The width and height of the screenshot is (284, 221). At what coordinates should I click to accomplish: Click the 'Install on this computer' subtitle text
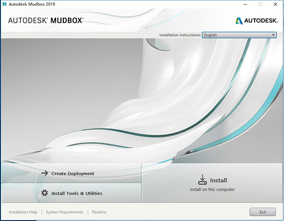(212, 189)
